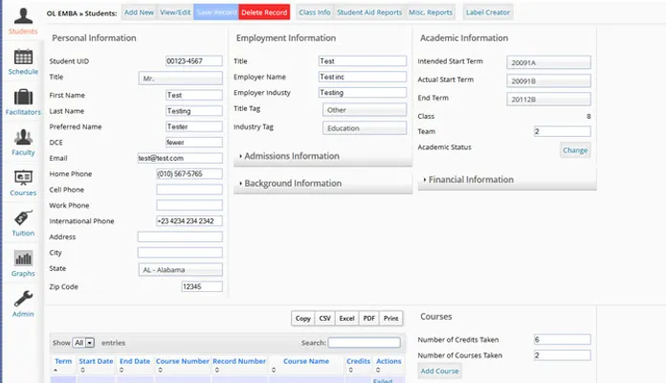Image resolution: width=666 pixels, height=383 pixels.
Task: Click the Search input field
Action: (x=364, y=342)
